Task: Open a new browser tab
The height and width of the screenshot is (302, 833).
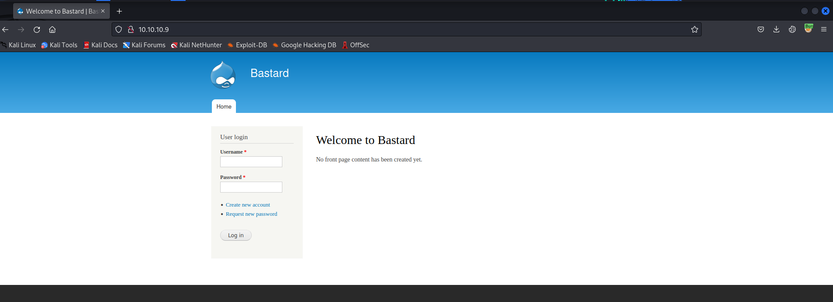Action: (x=119, y=11)
